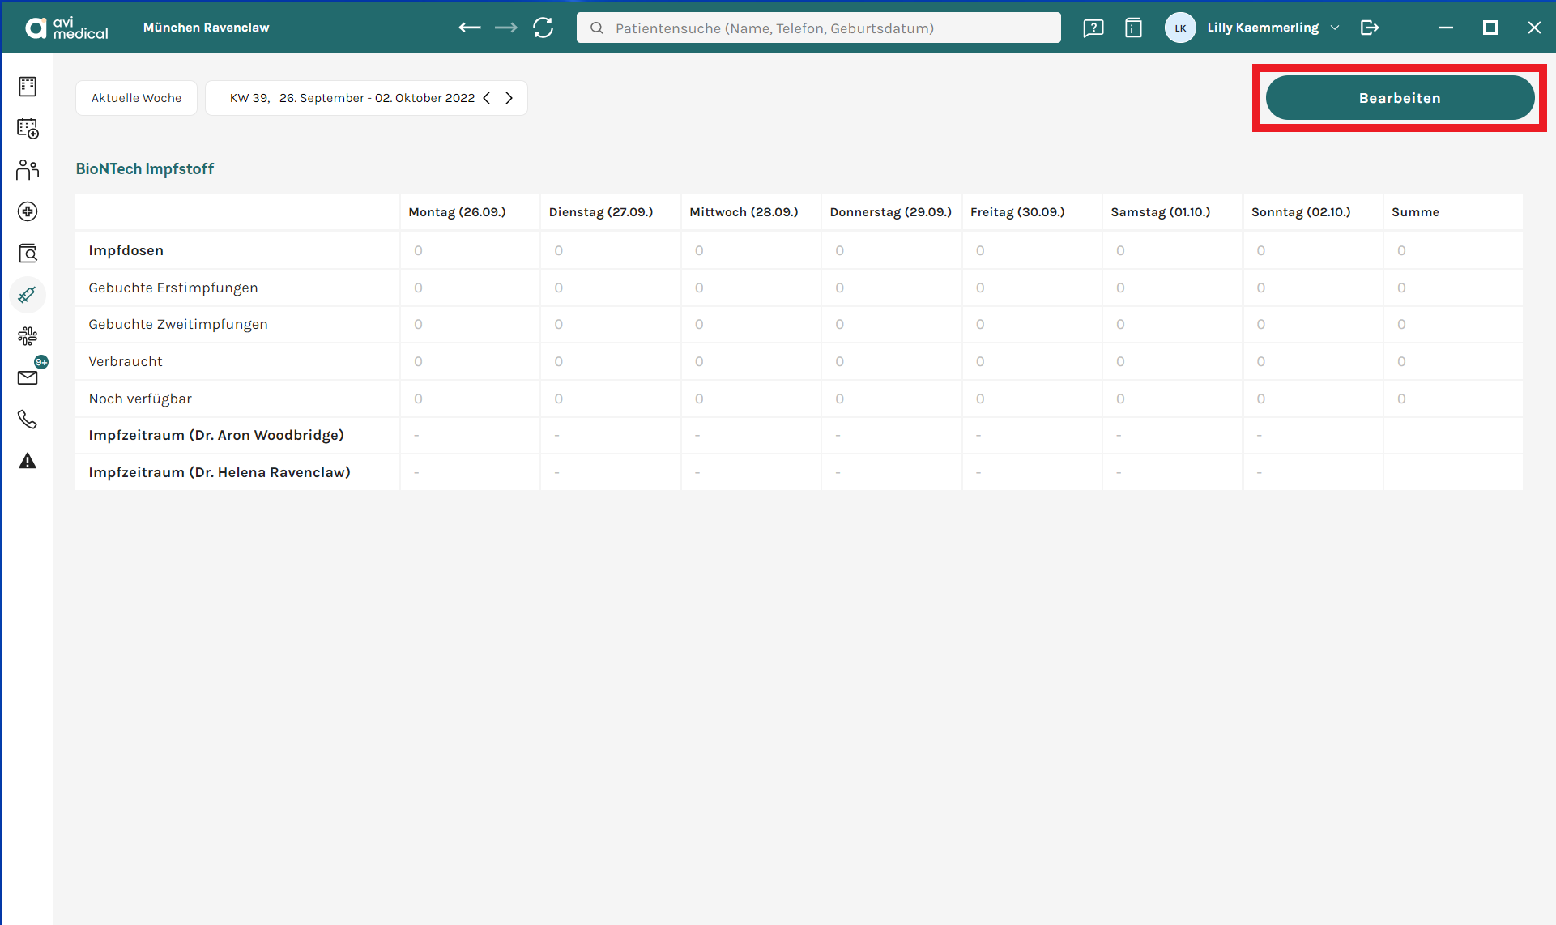Image resolution: width=1556 pixels, height=925 pixels.
Task: Open the document sheet sidebar icon
Action: [x=28, y=86]
